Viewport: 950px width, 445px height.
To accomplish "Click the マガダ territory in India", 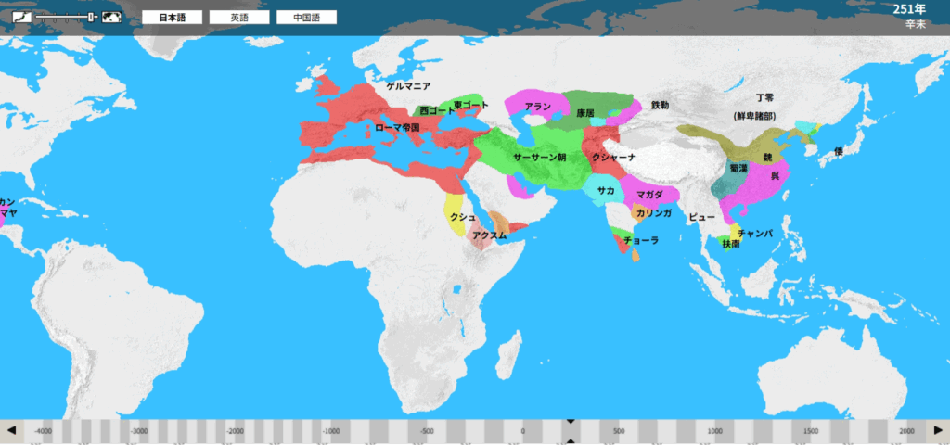I will [x=649, y=195].
